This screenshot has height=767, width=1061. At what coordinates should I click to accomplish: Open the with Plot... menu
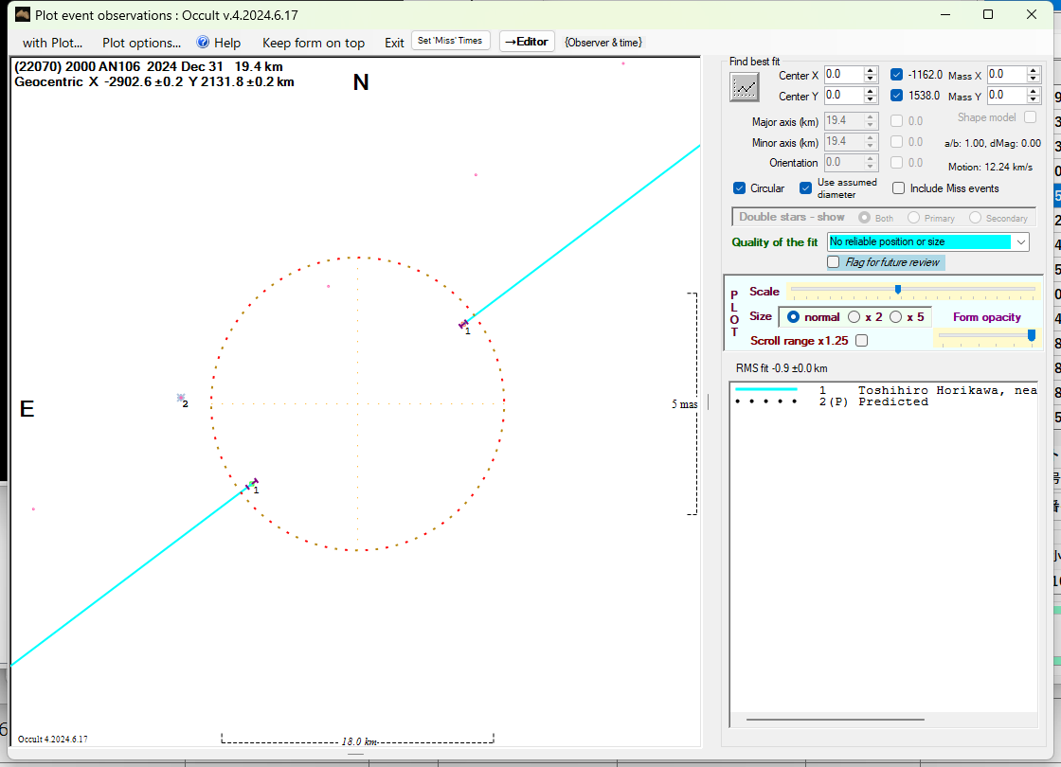tap(52, 43)
